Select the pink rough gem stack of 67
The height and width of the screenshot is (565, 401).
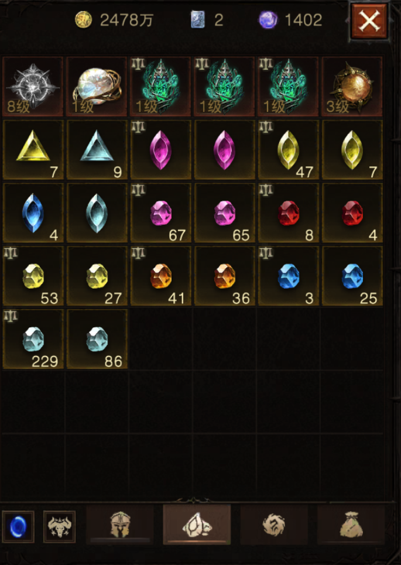click(160, 213)
